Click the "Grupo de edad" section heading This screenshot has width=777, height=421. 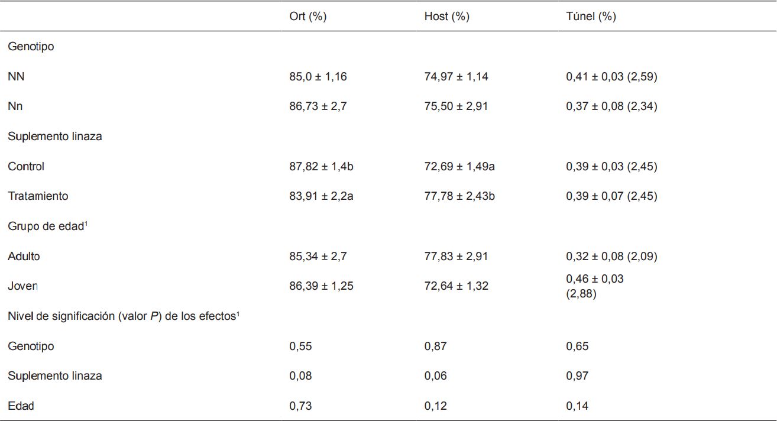[47, 226]
